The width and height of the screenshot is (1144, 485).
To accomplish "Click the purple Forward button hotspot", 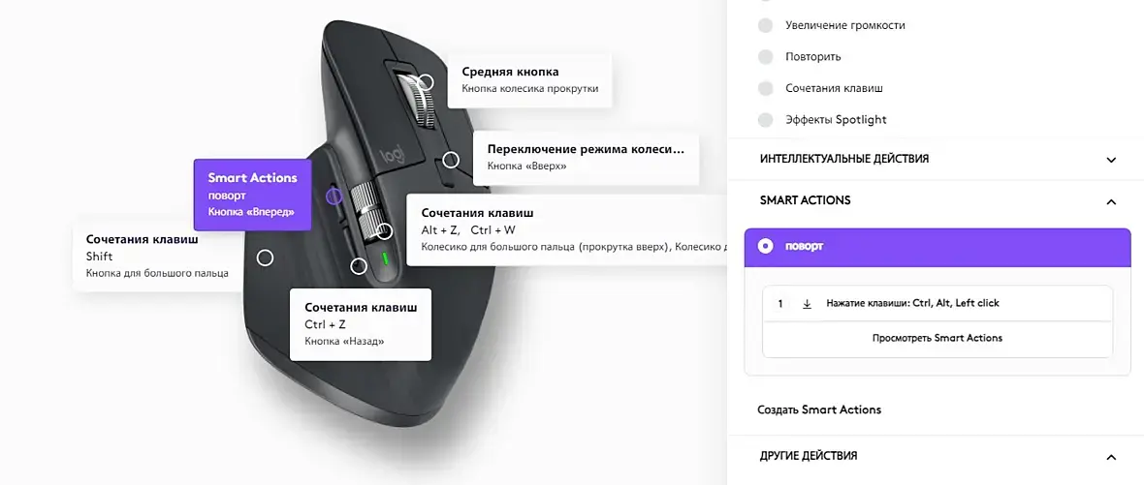I will click(x=334, y=196).
